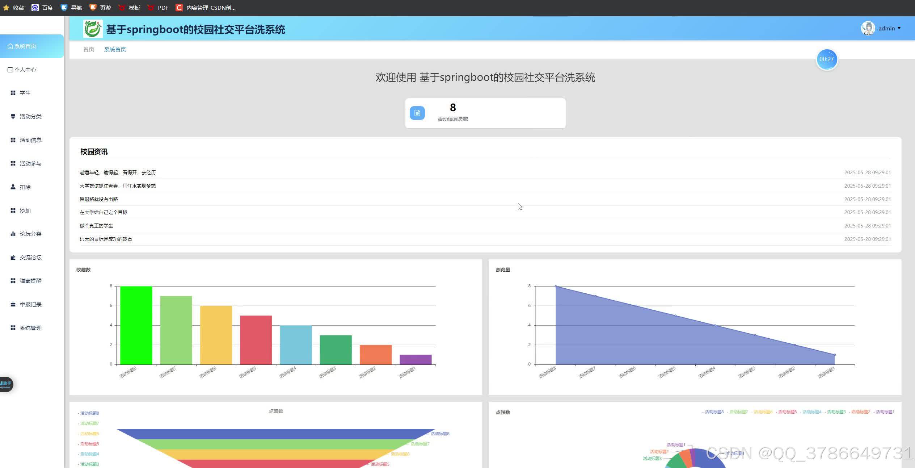Screen dimensions: 915x468
Task: Toggle 活动标题5 legend in 点踩数 chart
Action: 787,412
